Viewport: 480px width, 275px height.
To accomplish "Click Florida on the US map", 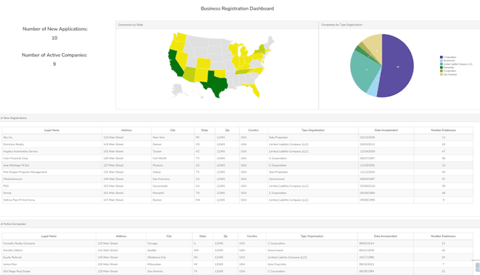I will pyautogui.click(x=255, y=89).
